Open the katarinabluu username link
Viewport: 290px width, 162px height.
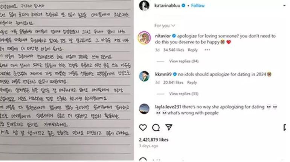point(167,6)
